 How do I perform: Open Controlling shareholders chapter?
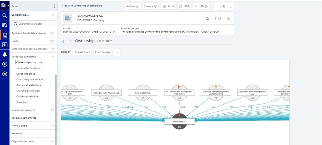[31, 79]
